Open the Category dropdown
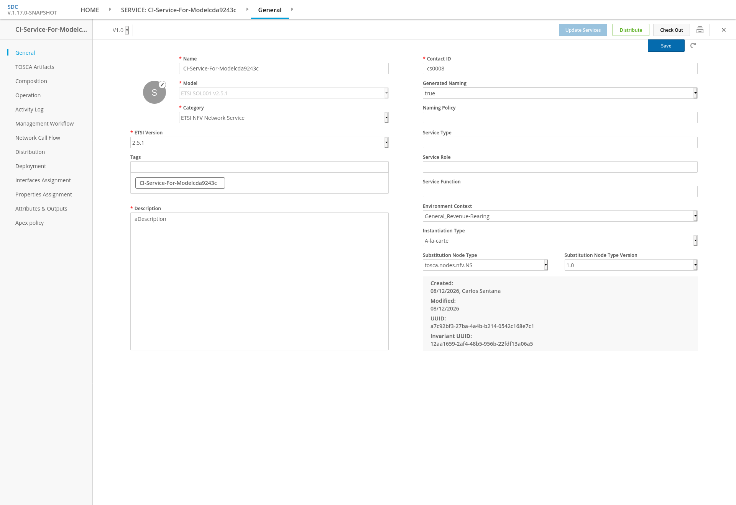 point(284,118)
